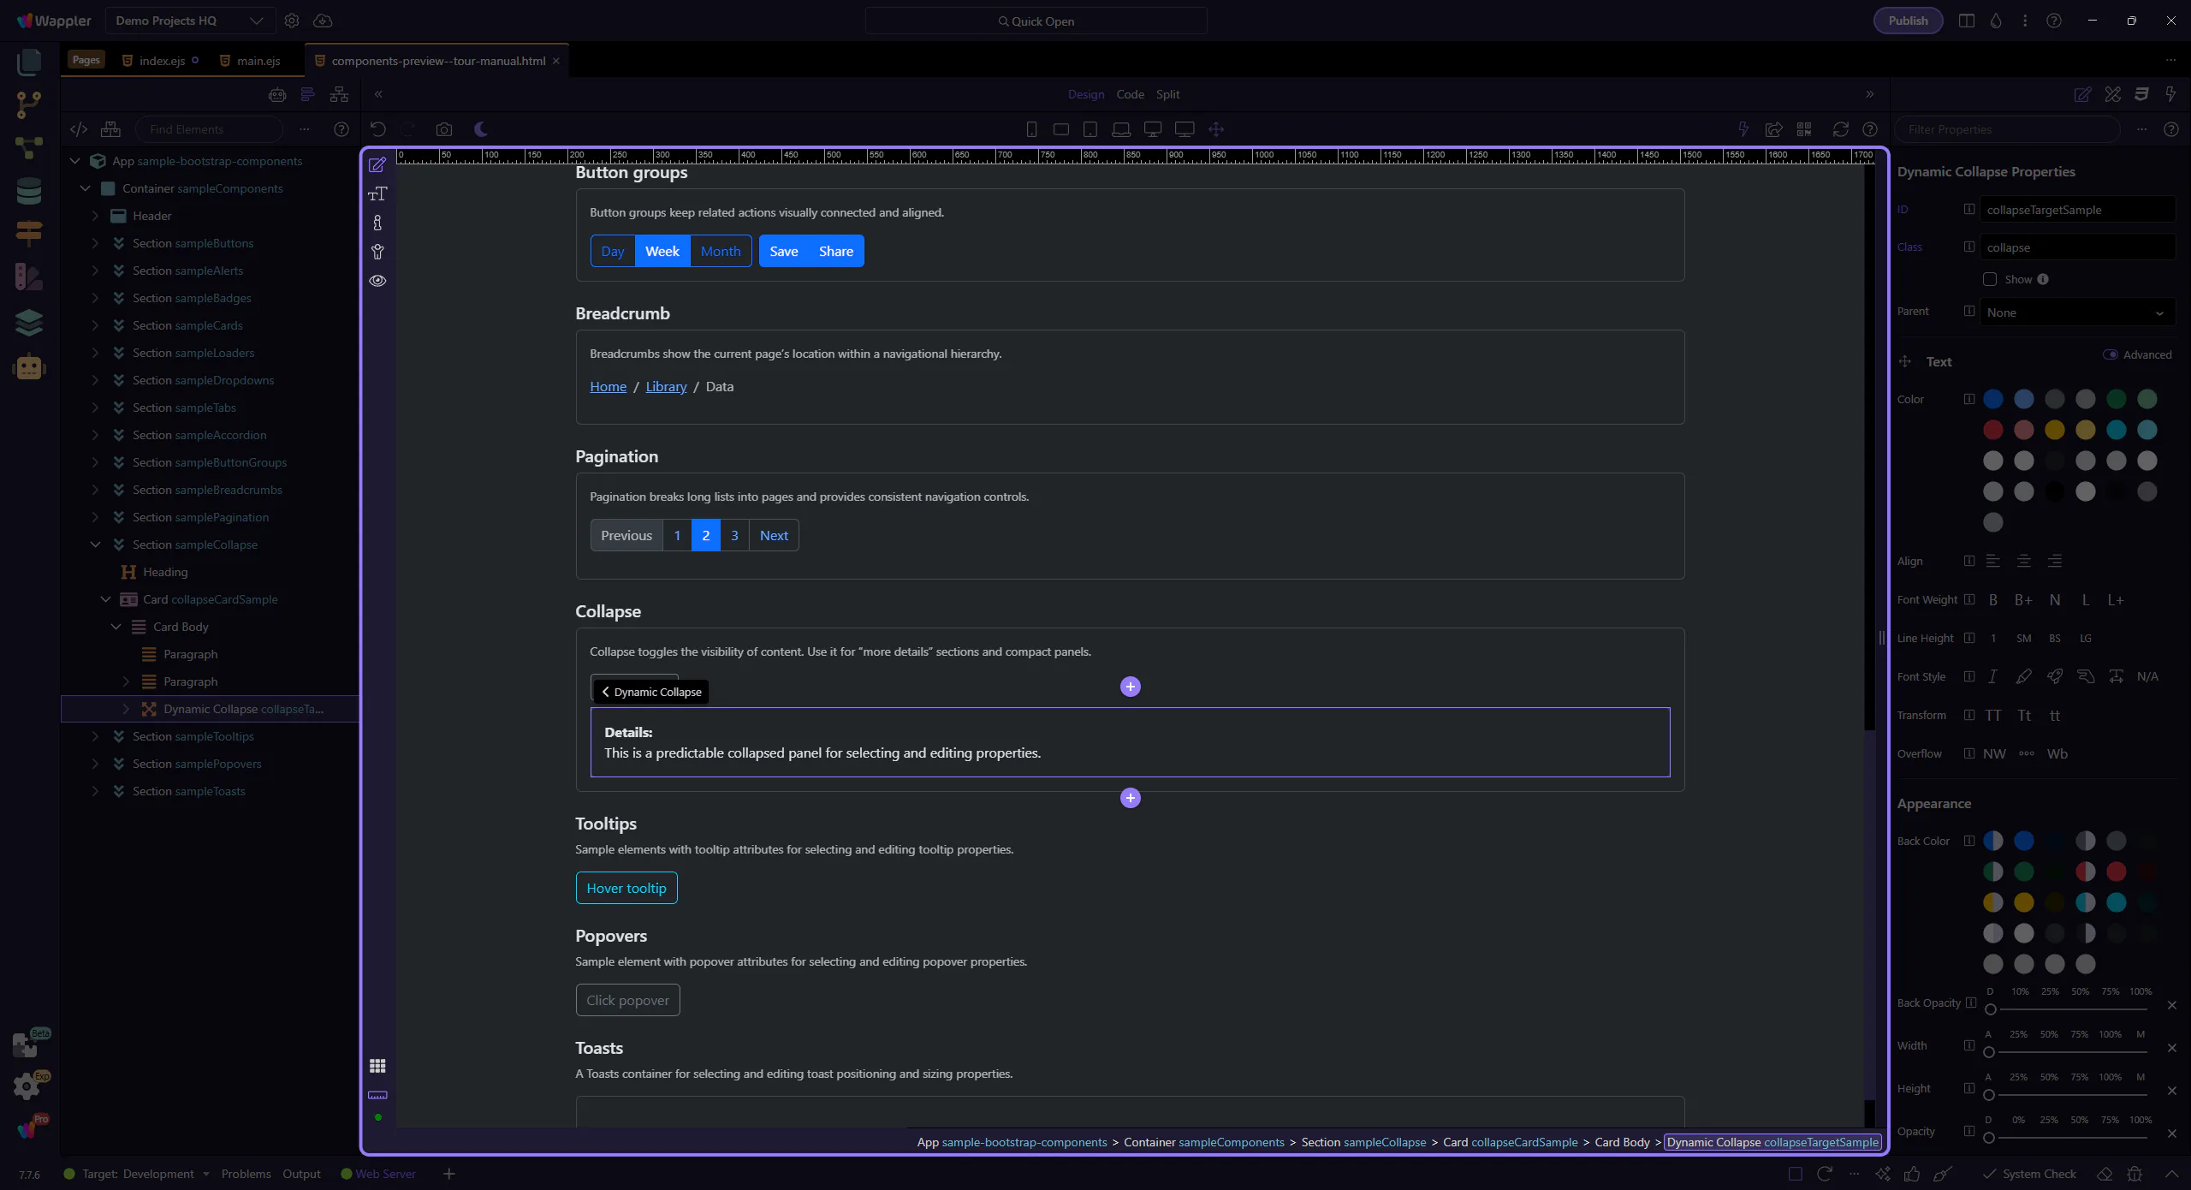2191x1190 pixels.
Task: Pick the red text color swatch
Action: tap(1993, 430)
